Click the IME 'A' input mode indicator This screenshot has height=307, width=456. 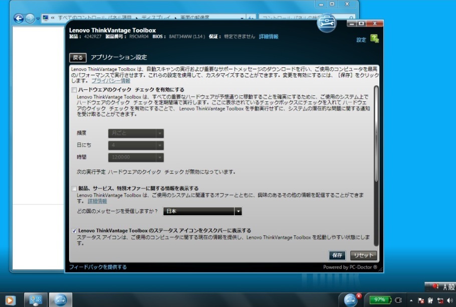click(445, 287)
